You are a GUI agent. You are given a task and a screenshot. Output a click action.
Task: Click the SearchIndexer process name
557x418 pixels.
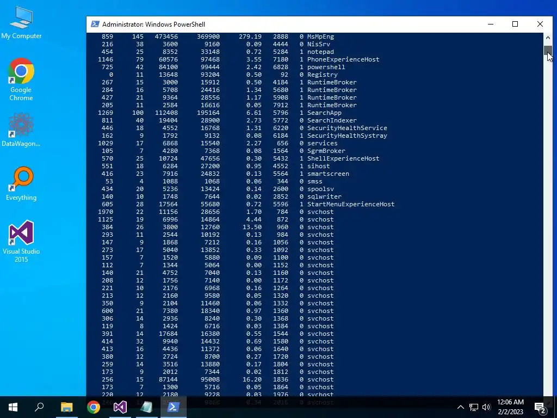coord(332,120)
